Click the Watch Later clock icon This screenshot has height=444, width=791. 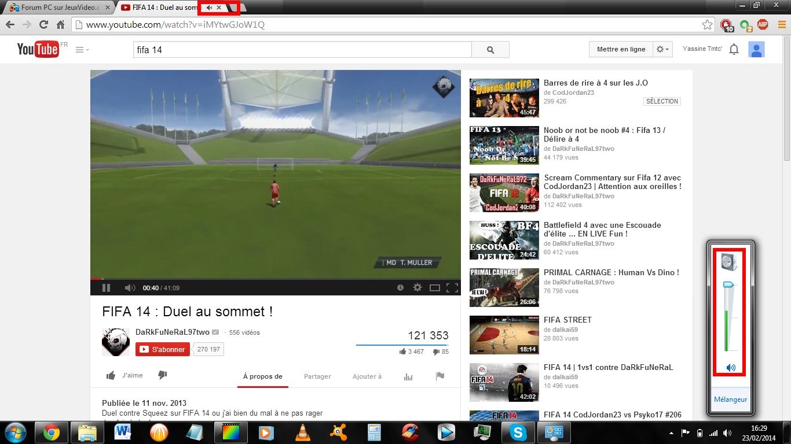click(400, 288)
